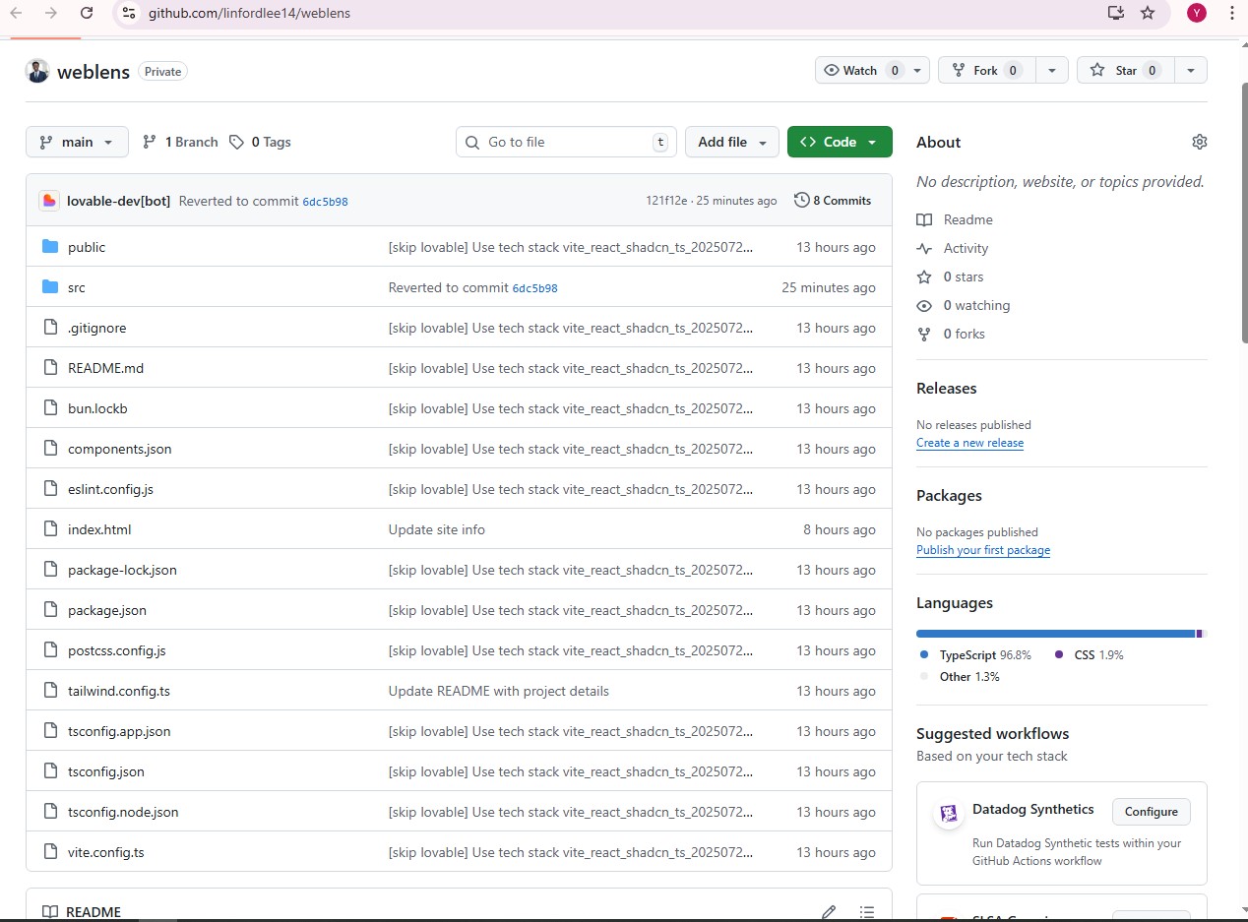Click the Activity pulse icon
The height and width of the screenshot is (922, 1248).
(924, 248)
